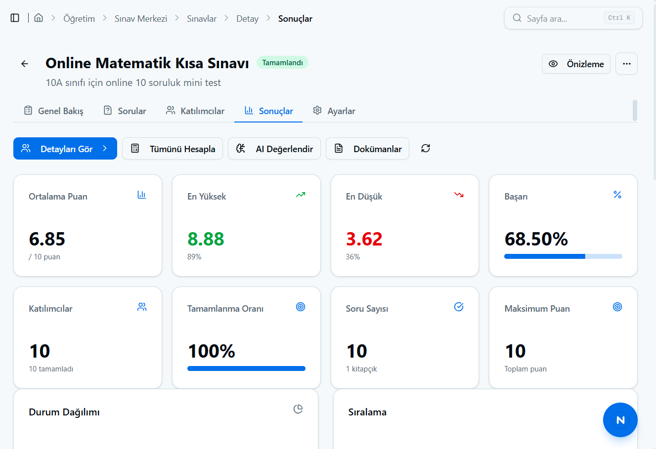Click the Başarı progress bar

point(563,256)
